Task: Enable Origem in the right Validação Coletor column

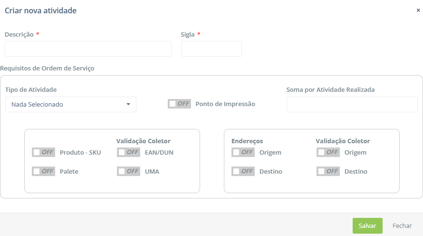Action: [328, 152]
